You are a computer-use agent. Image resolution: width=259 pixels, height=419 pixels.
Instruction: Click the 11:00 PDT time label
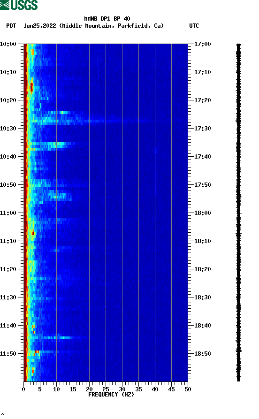(x=8, y=213)
